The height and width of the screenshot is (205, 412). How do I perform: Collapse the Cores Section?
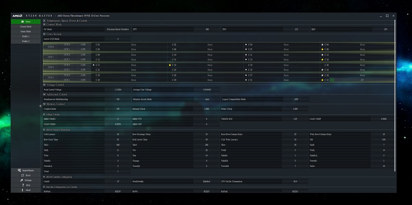44,34
